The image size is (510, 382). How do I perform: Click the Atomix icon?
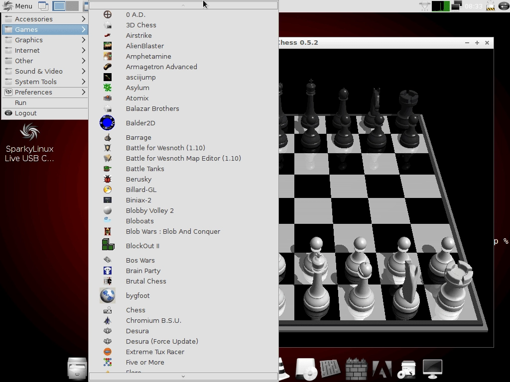[x=108, y=98]
